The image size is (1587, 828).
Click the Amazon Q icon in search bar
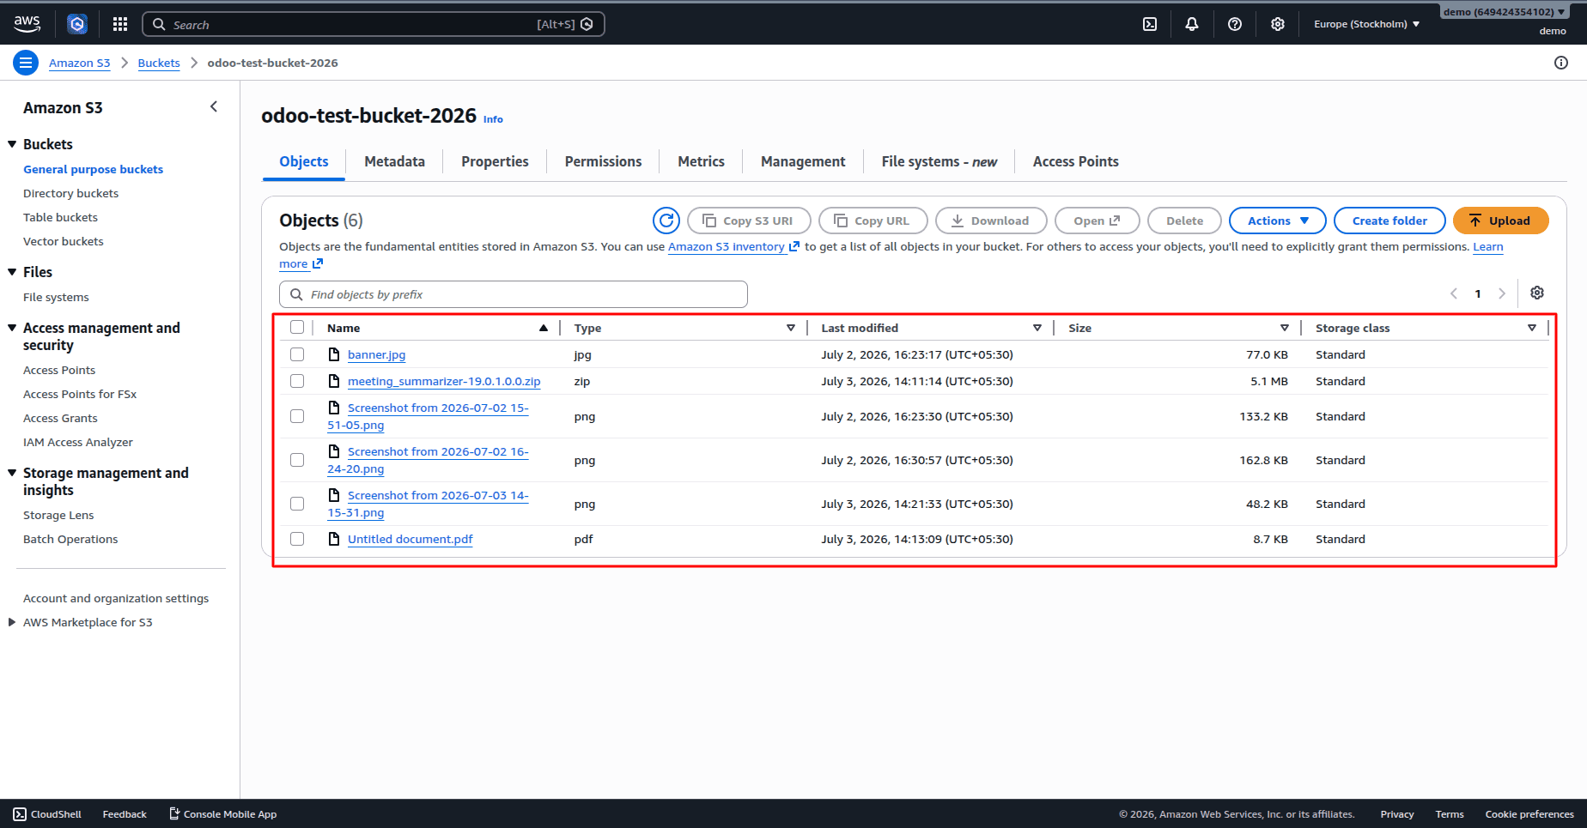[x=587, y=24]
